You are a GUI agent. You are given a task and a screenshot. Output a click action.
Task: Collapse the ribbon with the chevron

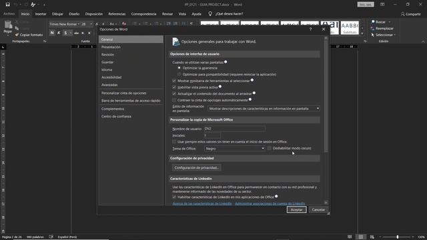tap(423, 41)
